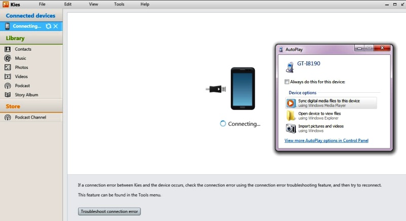The width and height of the screenshot is (406, 221).
Task: Maximize the Kies window
Action: pos(395,5)
